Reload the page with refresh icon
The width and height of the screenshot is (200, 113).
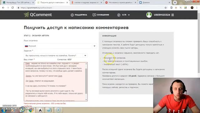12,8
